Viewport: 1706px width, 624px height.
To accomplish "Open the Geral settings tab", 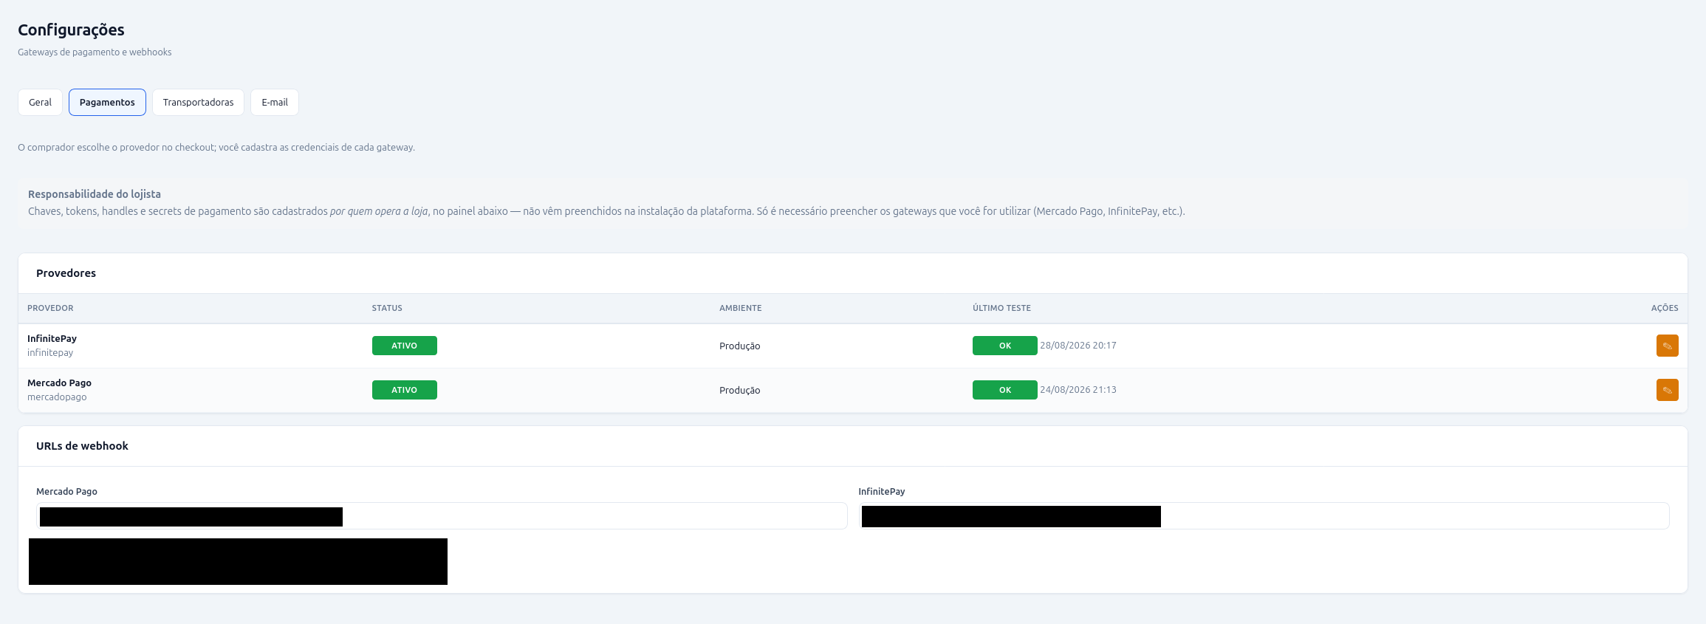I will point(40,103).
